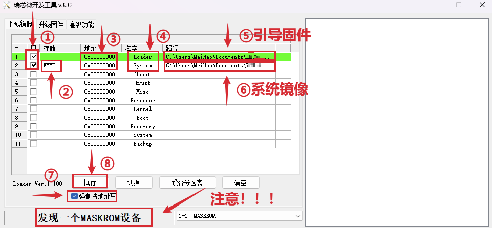
Task: Click the 清空 button
Action: pos(240,183)
